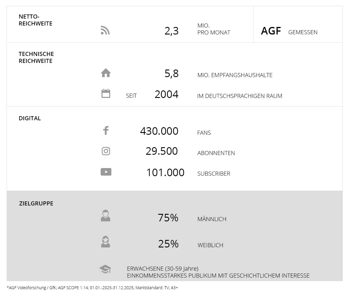
Task: Open the Facebook icon
Action: click(x=106, y=130)
